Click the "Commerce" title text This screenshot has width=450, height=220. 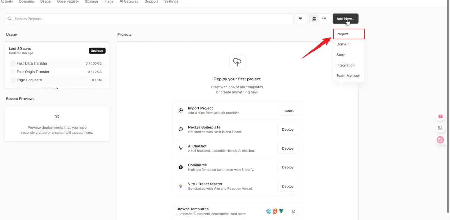(x=197, y=165)
